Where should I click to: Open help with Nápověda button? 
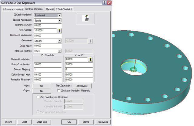click(102, 122)
